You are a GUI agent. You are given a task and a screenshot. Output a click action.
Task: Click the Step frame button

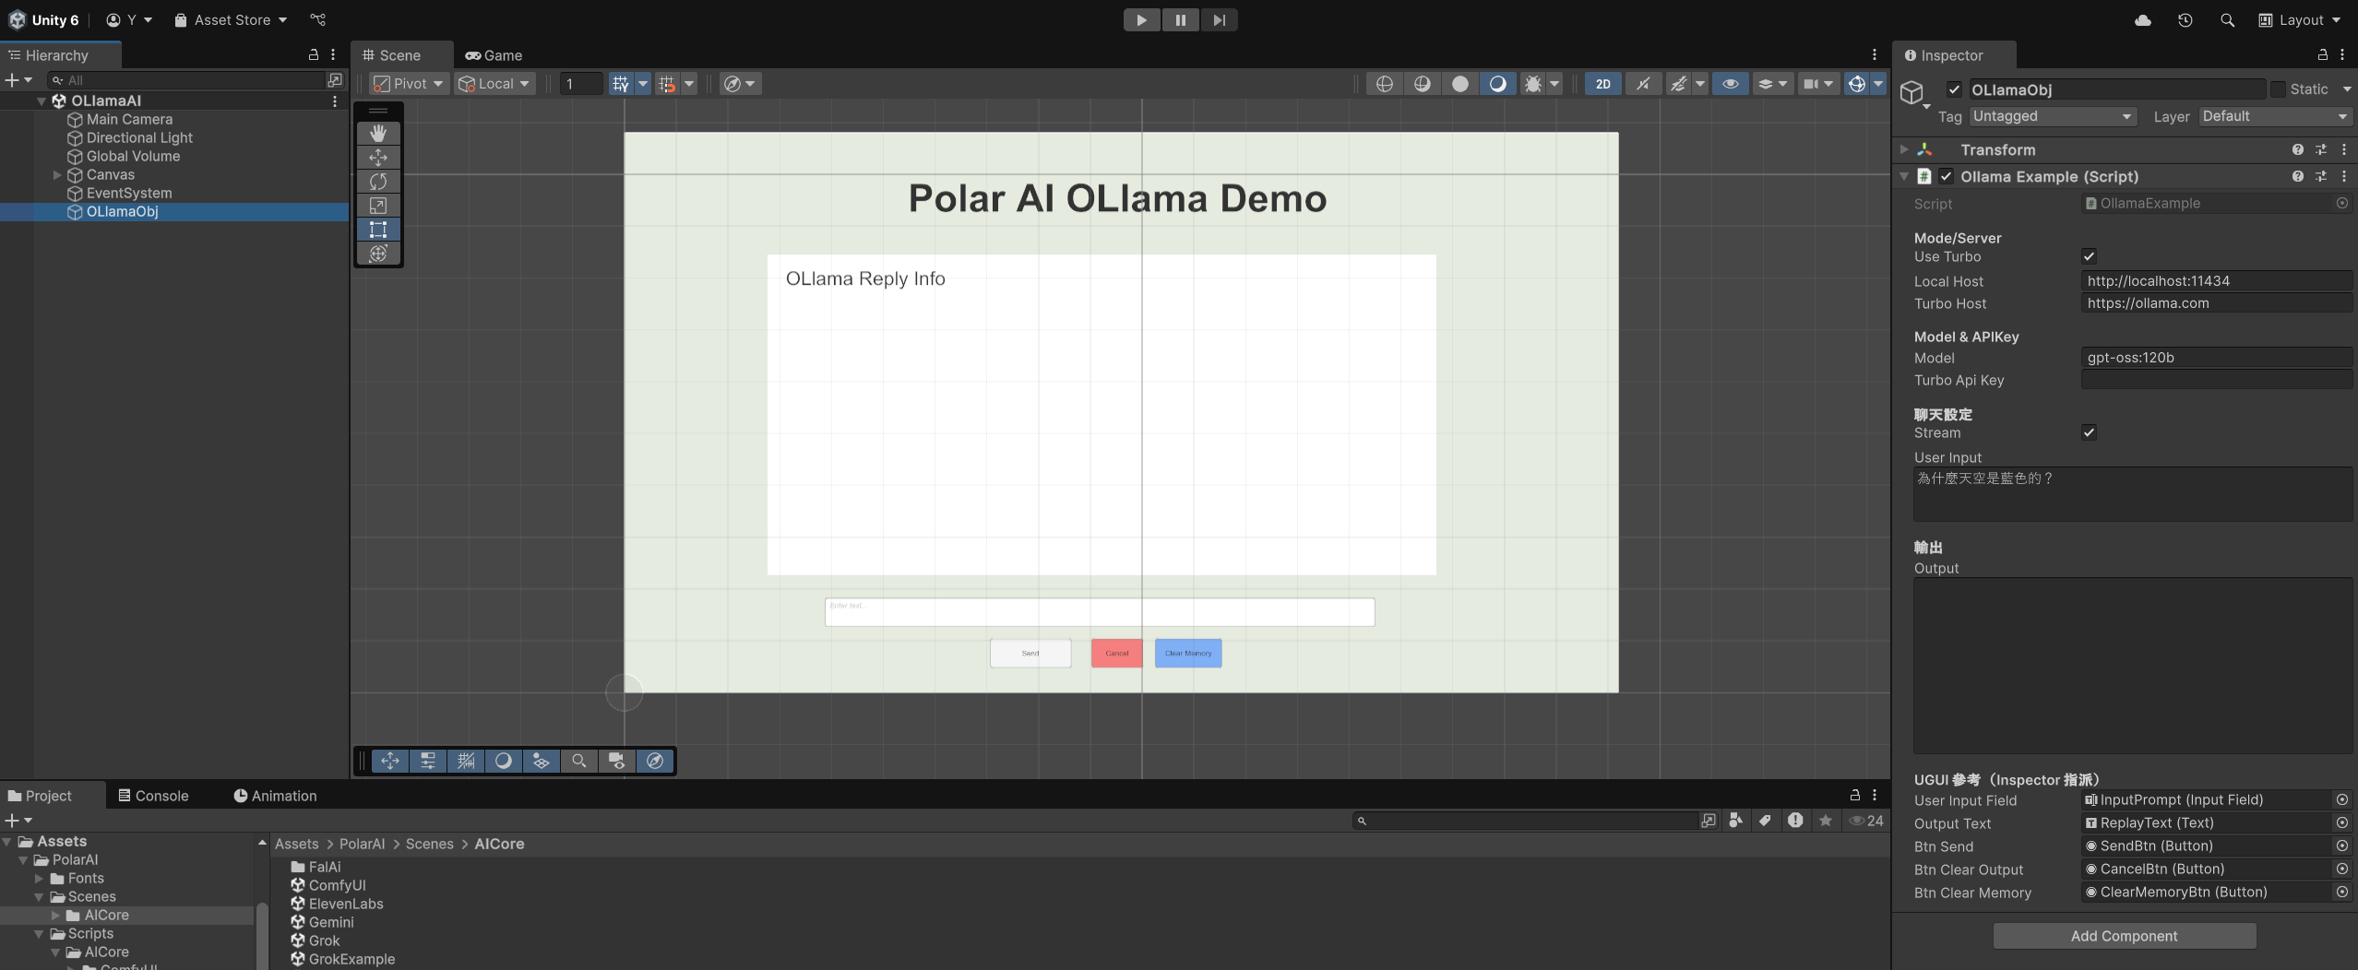pos(1219,19)
